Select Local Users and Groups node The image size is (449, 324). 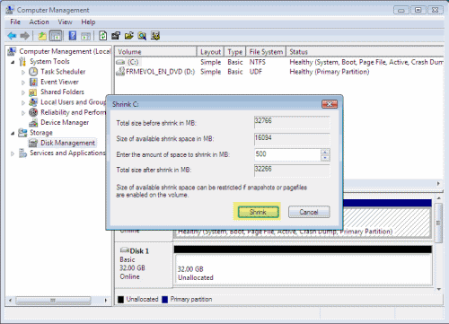(74, 102)
